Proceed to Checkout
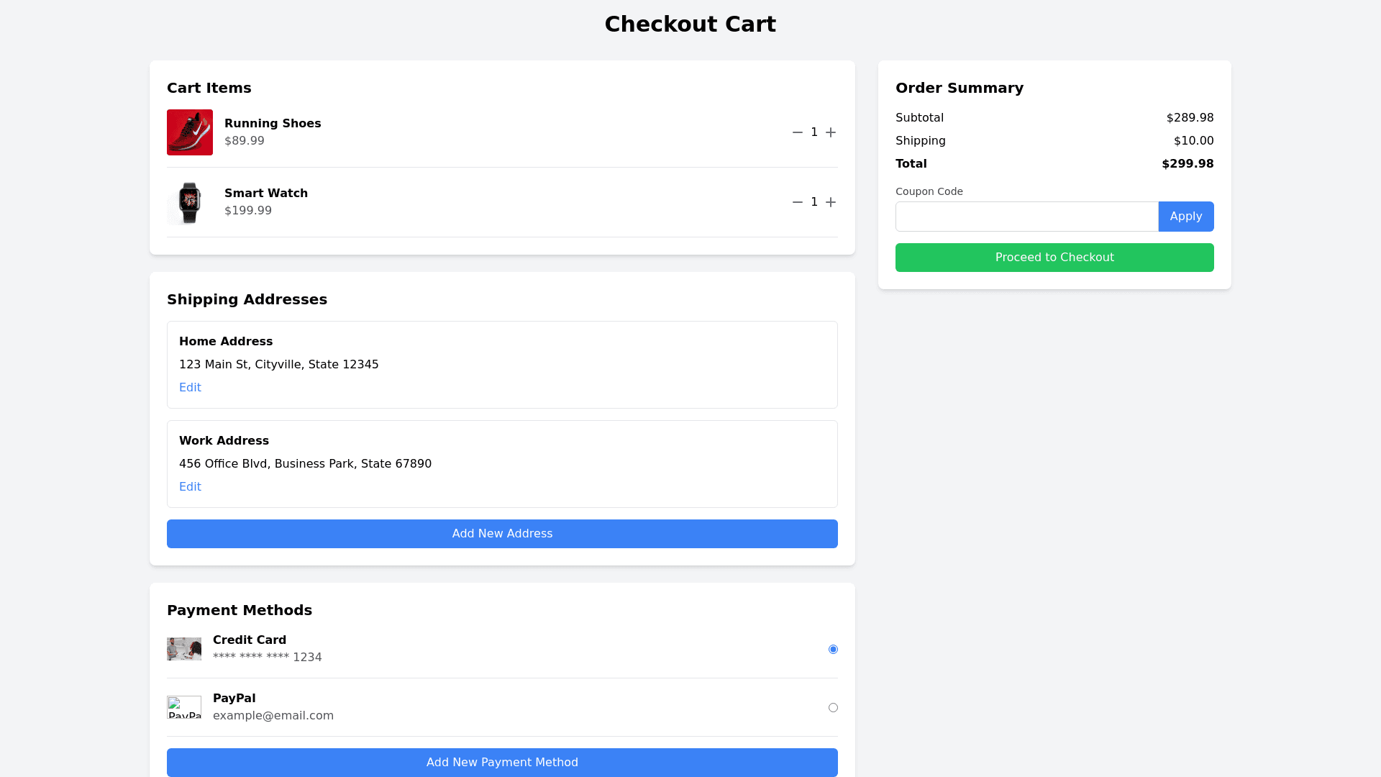 pyautogui.click(x=1054, y=258)
